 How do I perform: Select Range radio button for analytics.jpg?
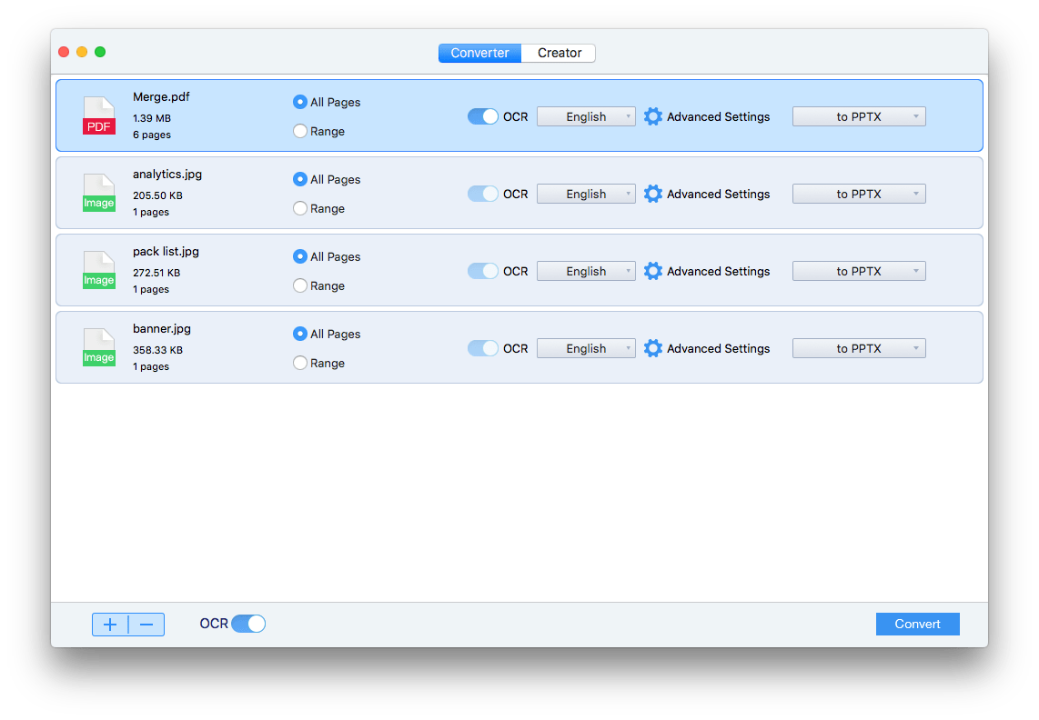tap(300, 208)
